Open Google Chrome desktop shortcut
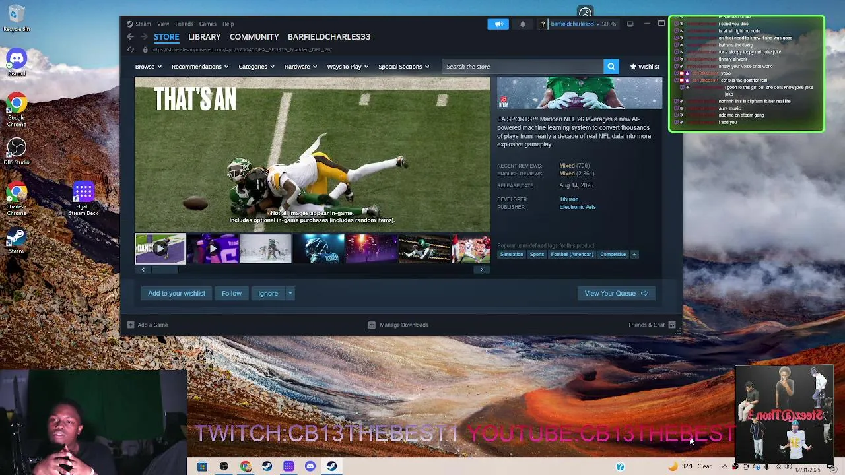 click(17, 110)
